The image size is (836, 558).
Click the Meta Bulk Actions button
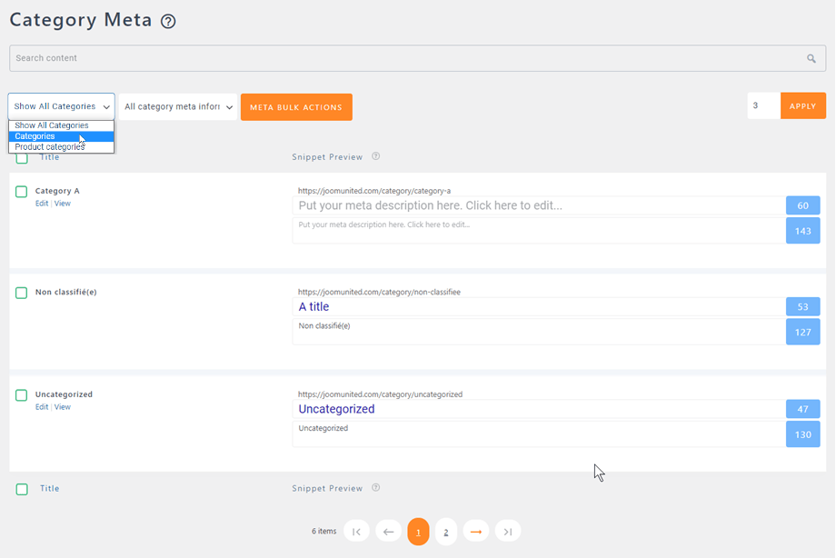pyautogui.click(x=296, y=107)
